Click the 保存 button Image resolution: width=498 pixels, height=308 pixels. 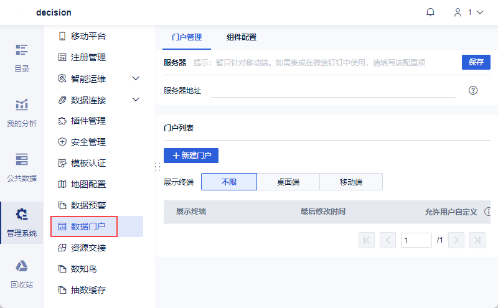coord(476,62)
